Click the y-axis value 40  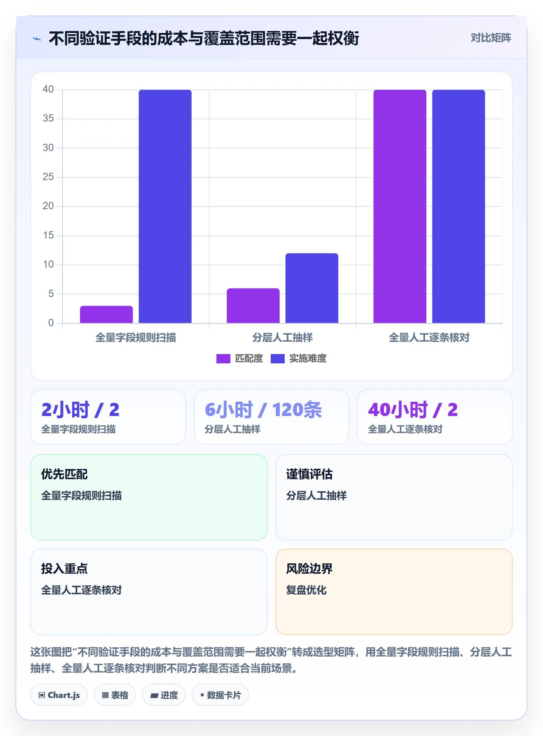coord(48,89)
